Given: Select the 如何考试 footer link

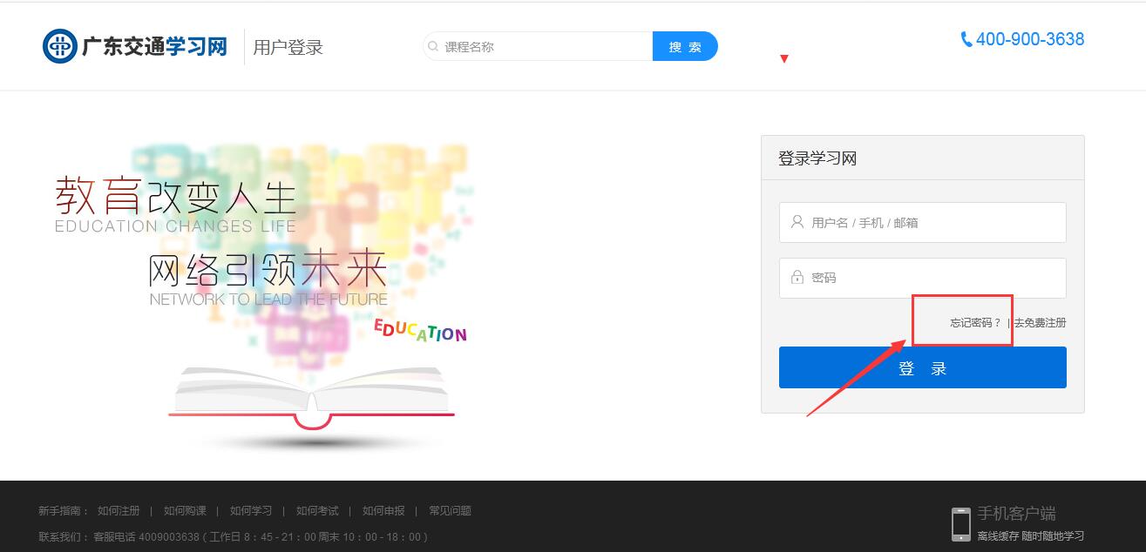Looking at the screenshot, I should tap(317, 511).
